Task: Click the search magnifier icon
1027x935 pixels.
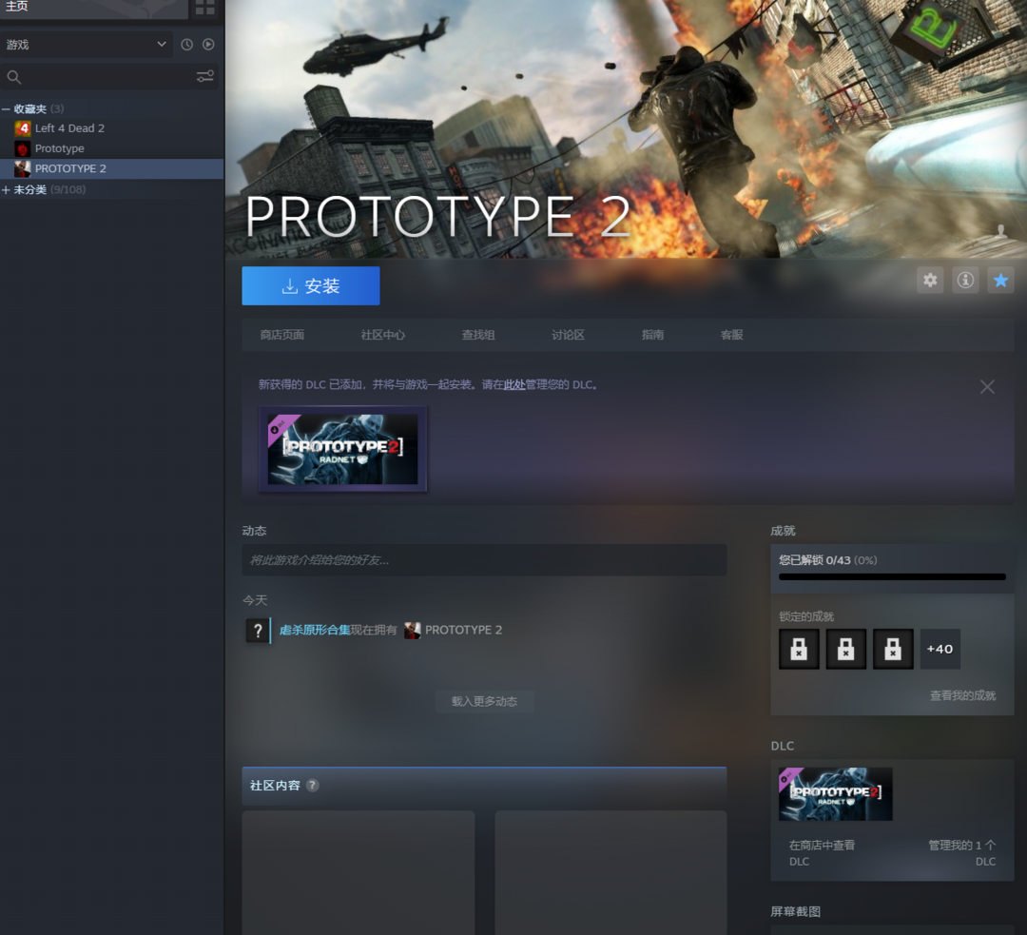Action: pyautogui.click(x=13, y=77)
